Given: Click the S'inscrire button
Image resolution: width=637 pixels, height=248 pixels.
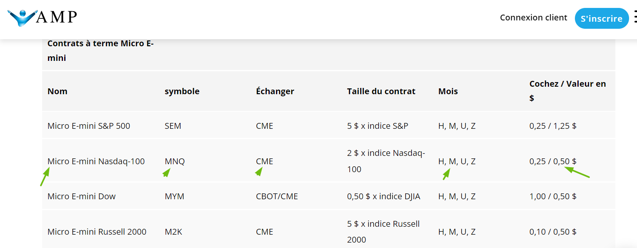Looking at the screenshot, I should (x=601, y=18).
